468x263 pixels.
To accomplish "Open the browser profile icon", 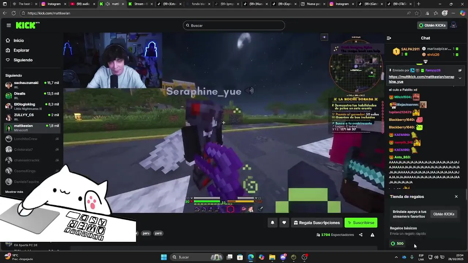I will pyautogui.click(x=445, y=13).
